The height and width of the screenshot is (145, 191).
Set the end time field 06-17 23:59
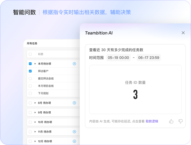click(x=148, y=58)
